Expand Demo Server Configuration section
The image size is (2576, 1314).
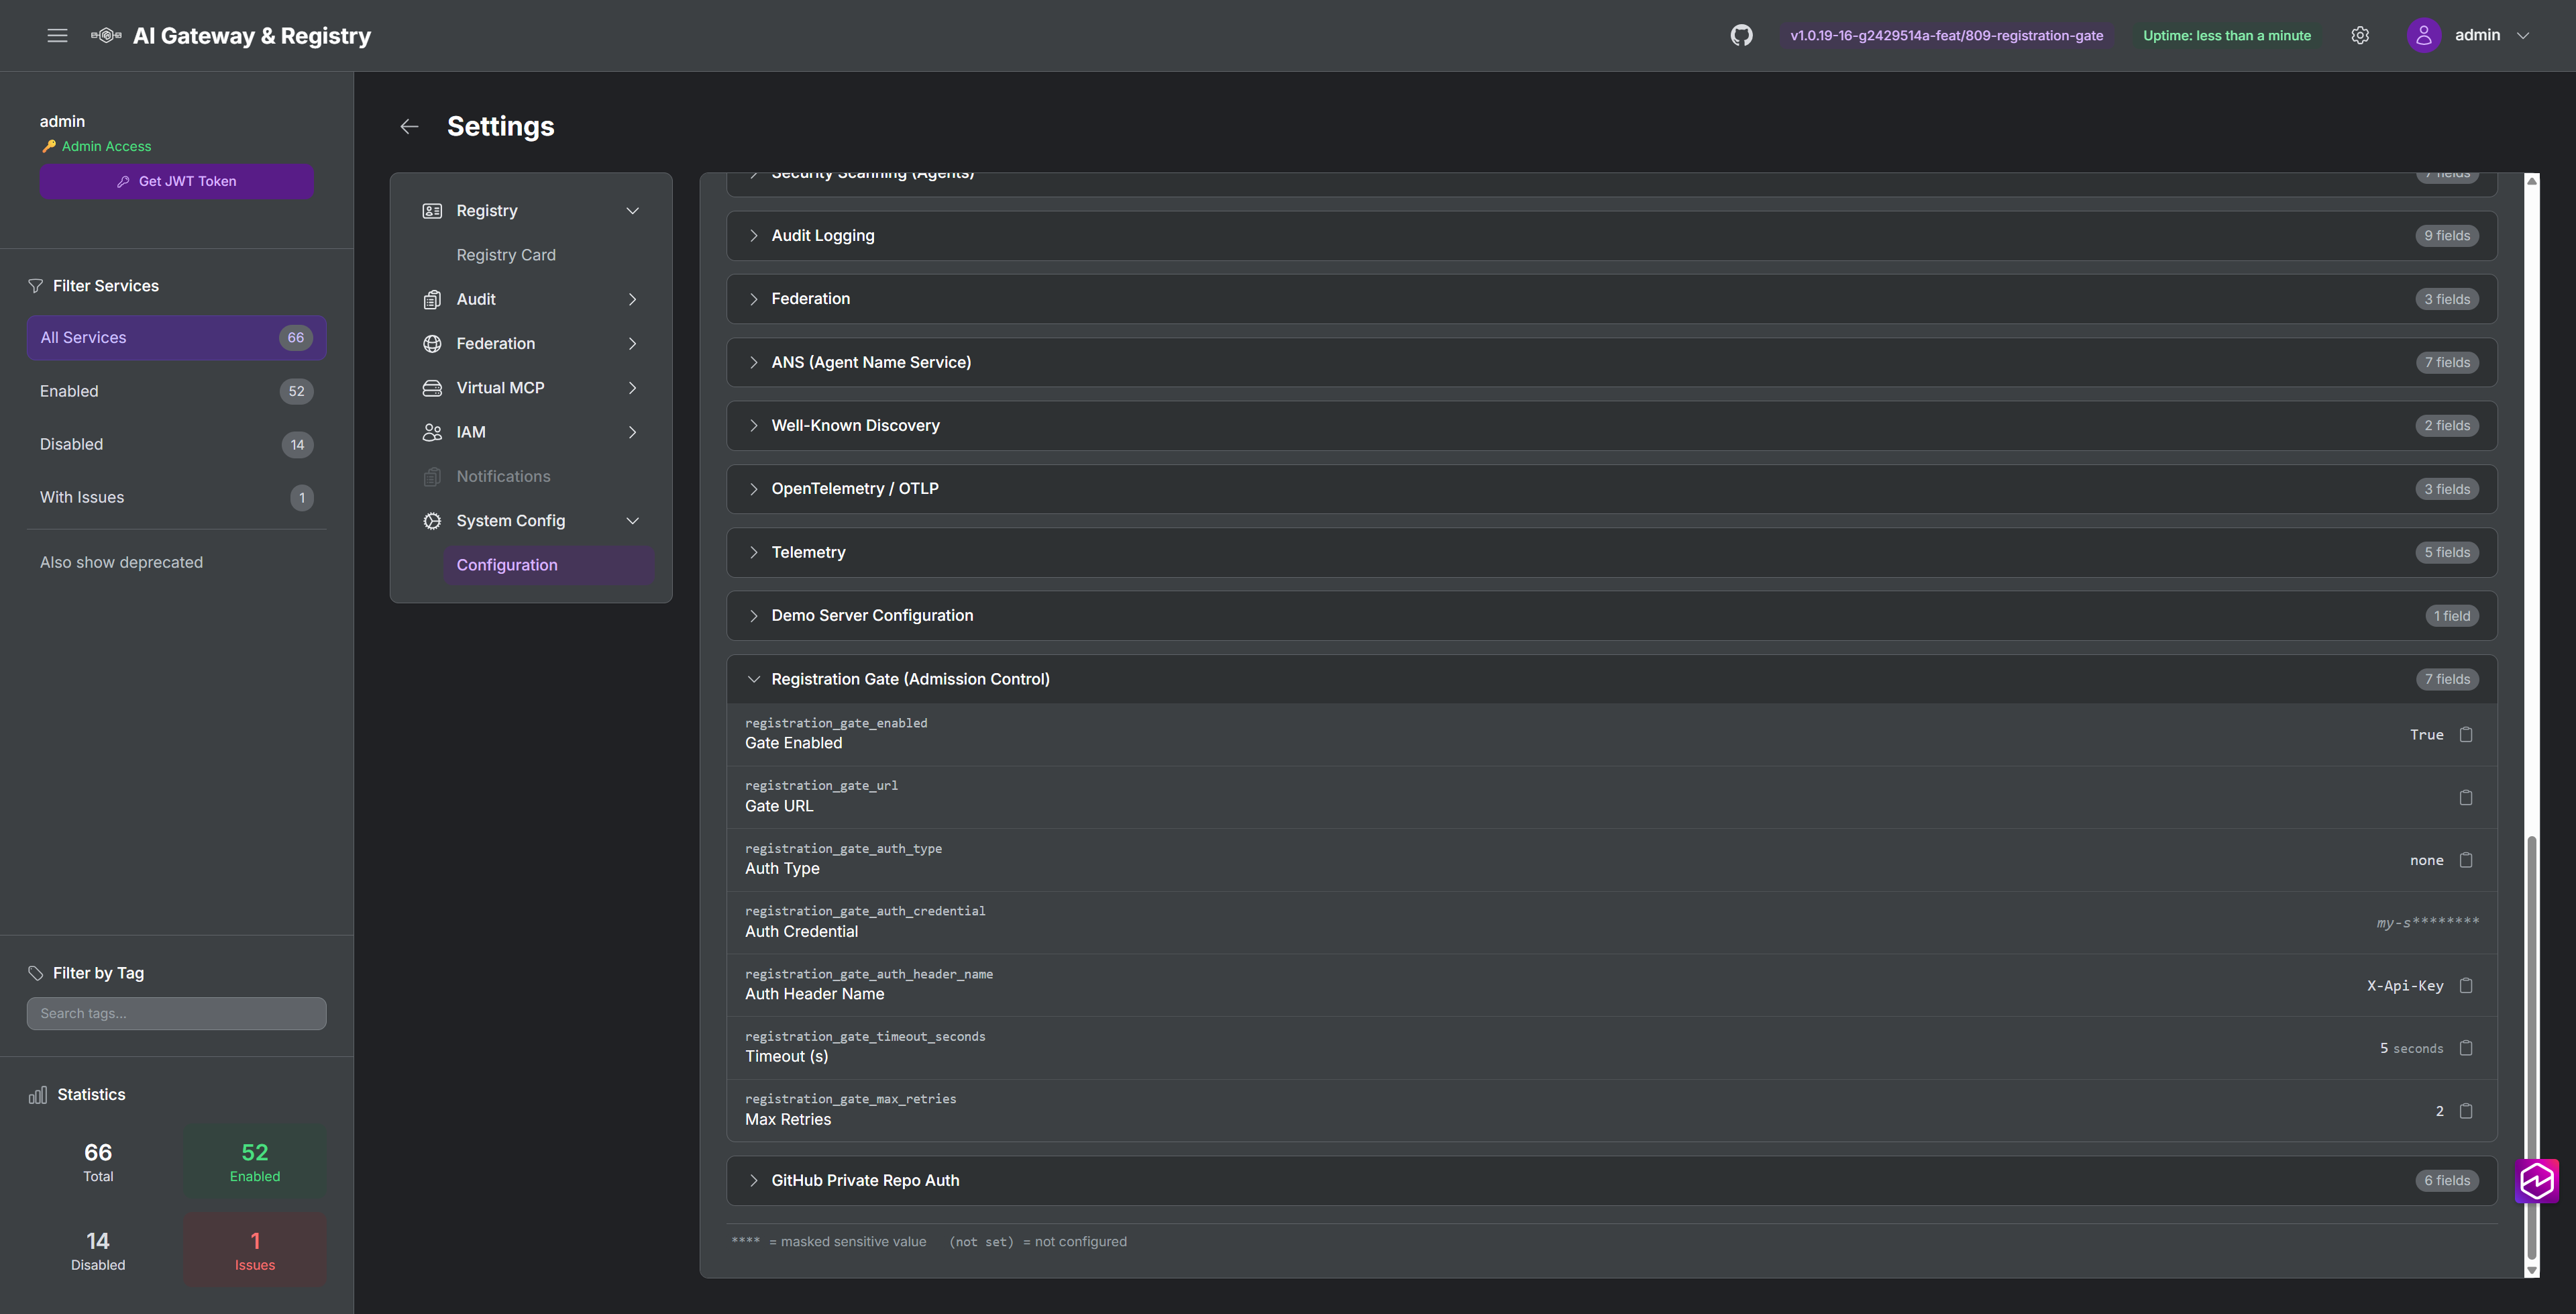pyautogui.click(x=1611, y=615)
